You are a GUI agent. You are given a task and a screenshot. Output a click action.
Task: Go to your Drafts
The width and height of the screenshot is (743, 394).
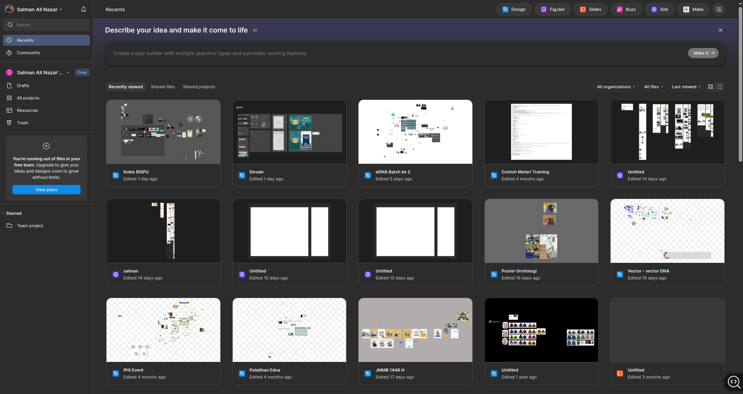click(23, 86)
